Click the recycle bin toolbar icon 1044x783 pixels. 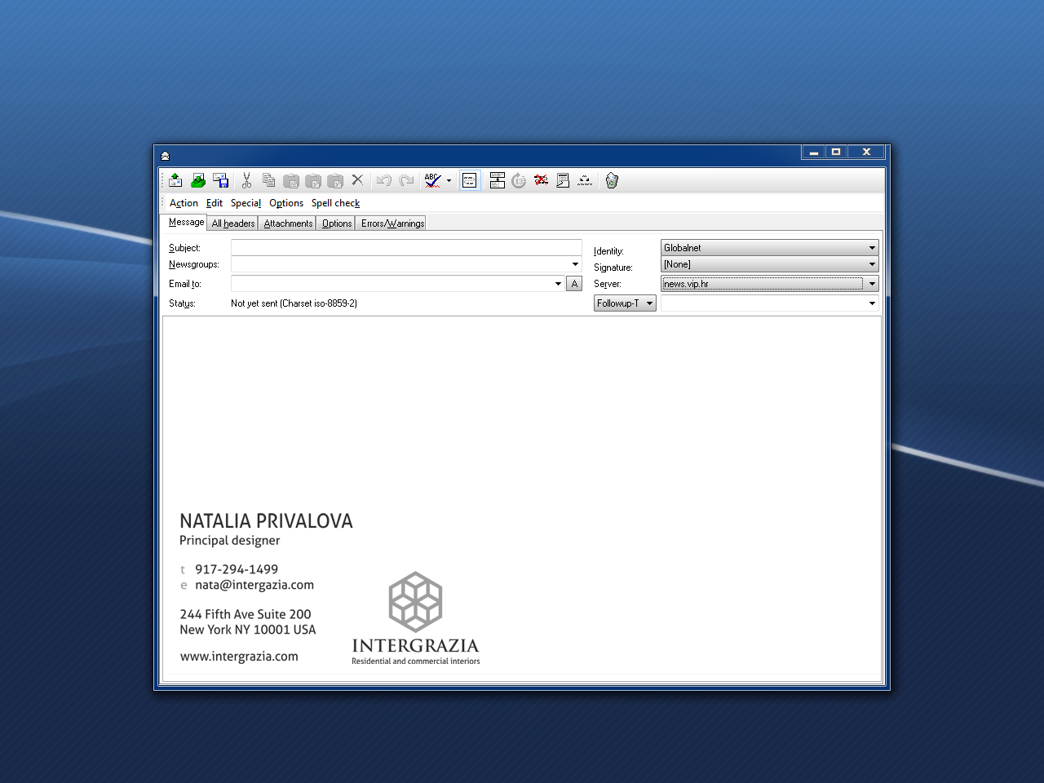click(x=612, y=180)
